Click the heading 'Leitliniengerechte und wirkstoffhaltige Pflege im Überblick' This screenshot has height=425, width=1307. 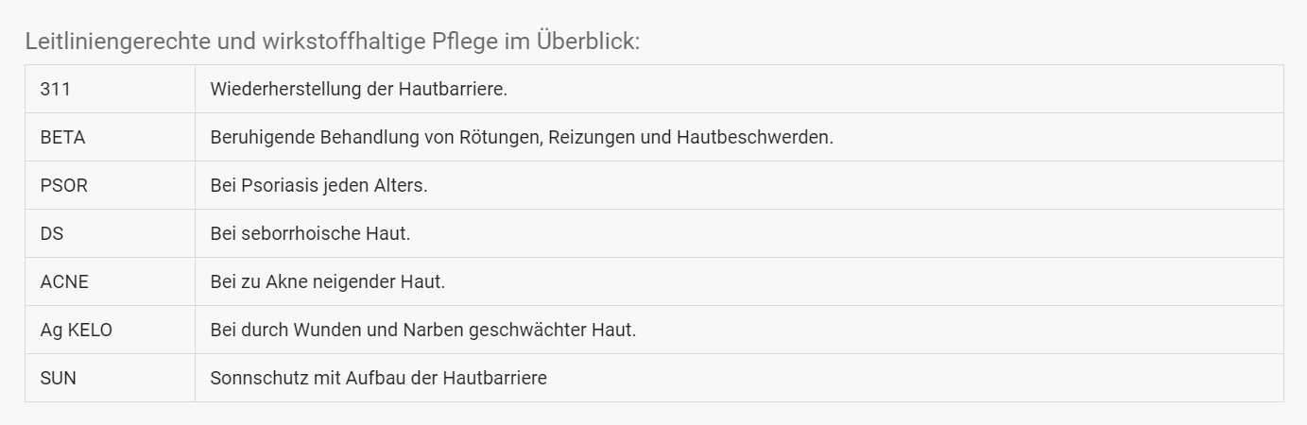(x=333, y=42)
